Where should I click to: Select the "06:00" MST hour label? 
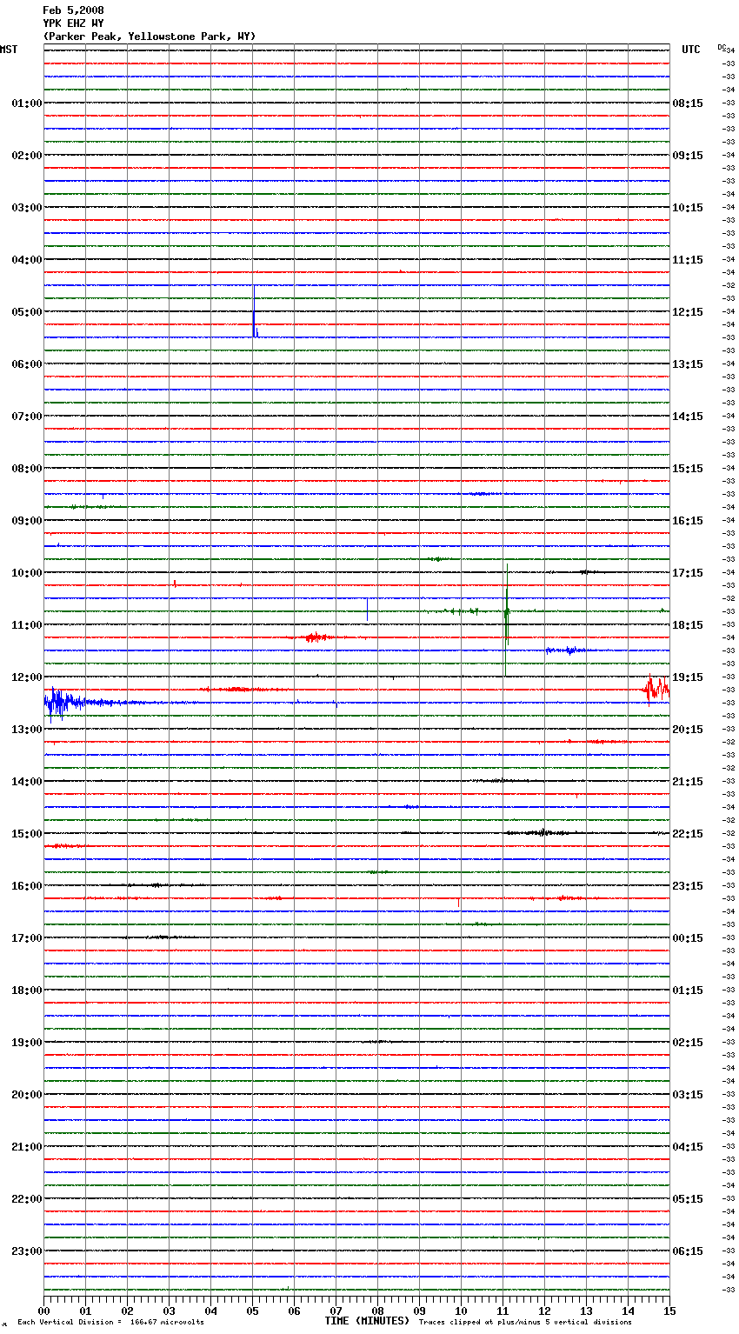click(x=27, y=364)
